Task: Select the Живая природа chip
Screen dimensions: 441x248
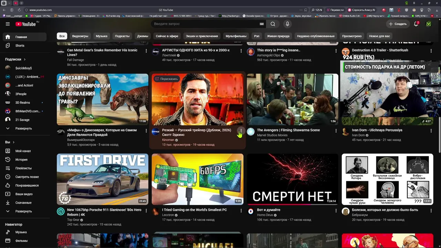Action: tap(278, 36)
